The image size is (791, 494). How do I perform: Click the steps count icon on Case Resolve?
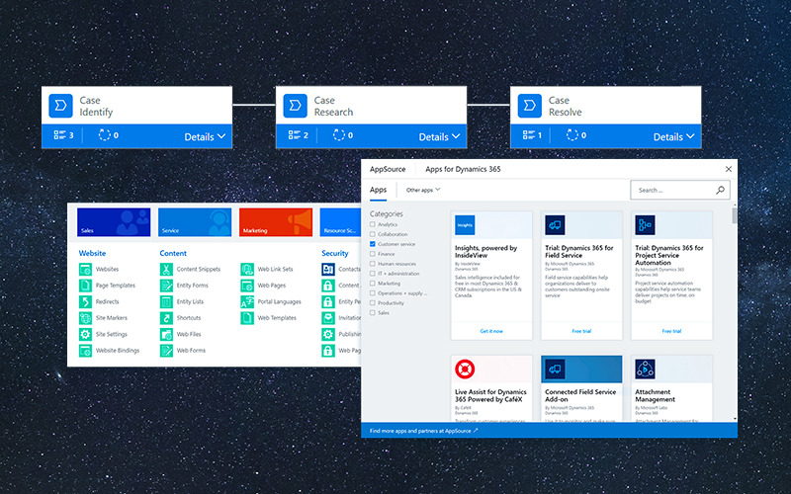click(x=529, y=135)
